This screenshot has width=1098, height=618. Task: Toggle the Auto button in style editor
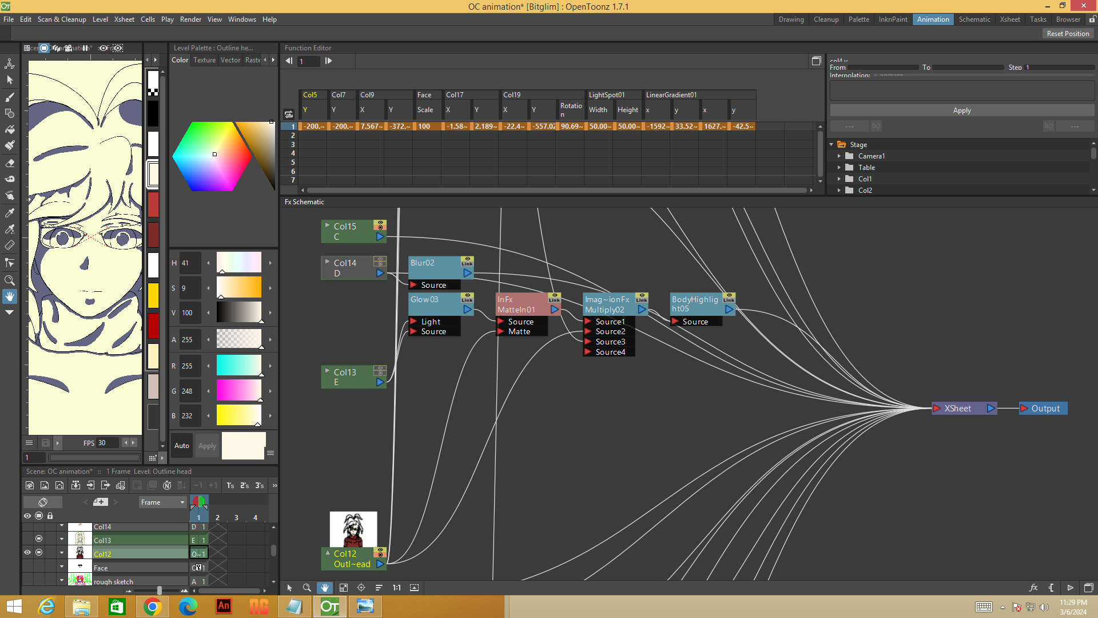point(182,446)
